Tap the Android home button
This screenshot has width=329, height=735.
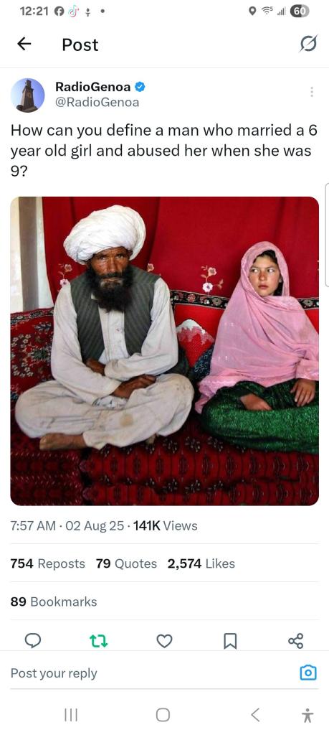click(163, 715)
